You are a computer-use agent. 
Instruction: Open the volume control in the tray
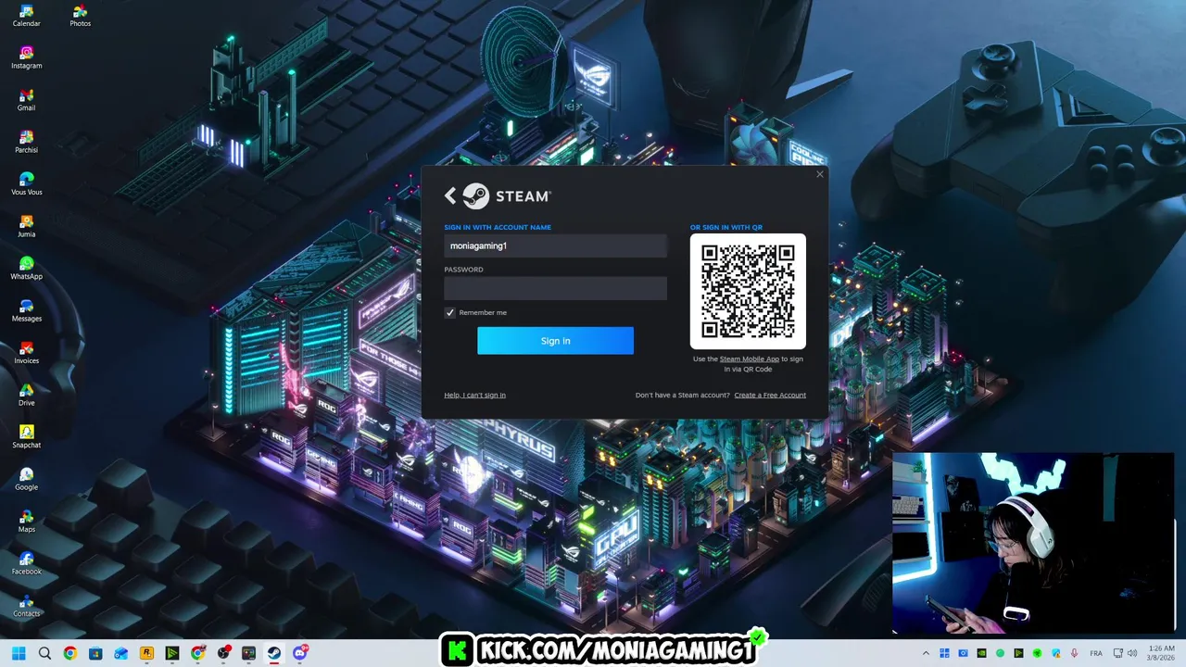(1132, 653)
